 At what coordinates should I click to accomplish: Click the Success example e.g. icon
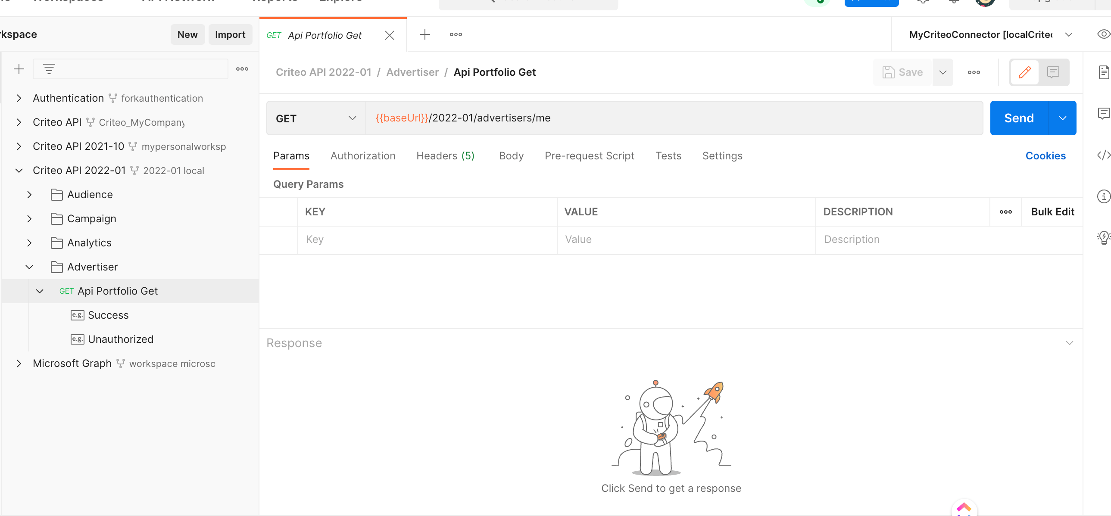(77, 315)
